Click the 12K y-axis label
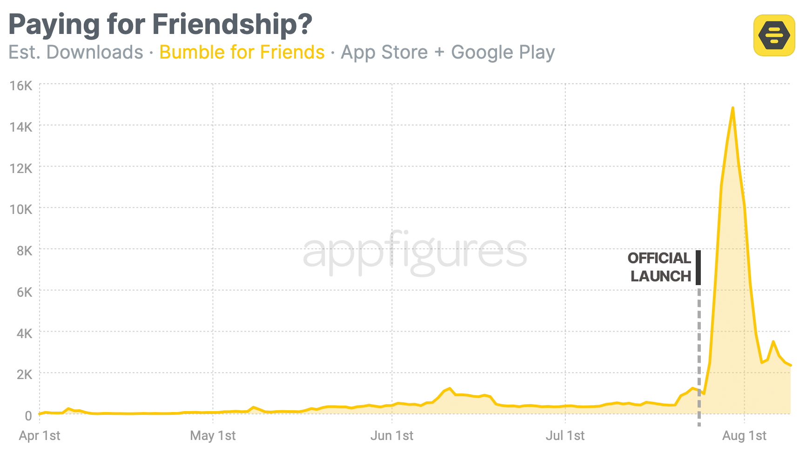The image size is (806, 453). point(21,168)
